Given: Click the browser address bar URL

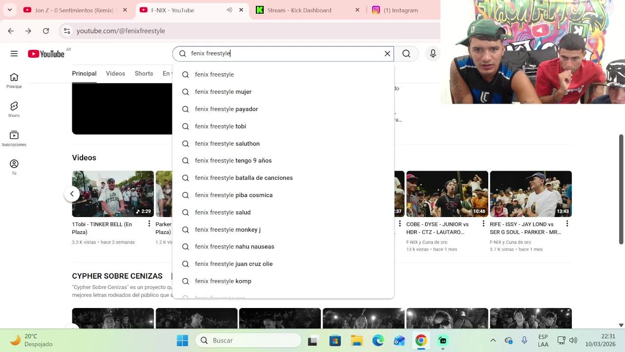Looking at the screenshot, I should click(121, 31).
